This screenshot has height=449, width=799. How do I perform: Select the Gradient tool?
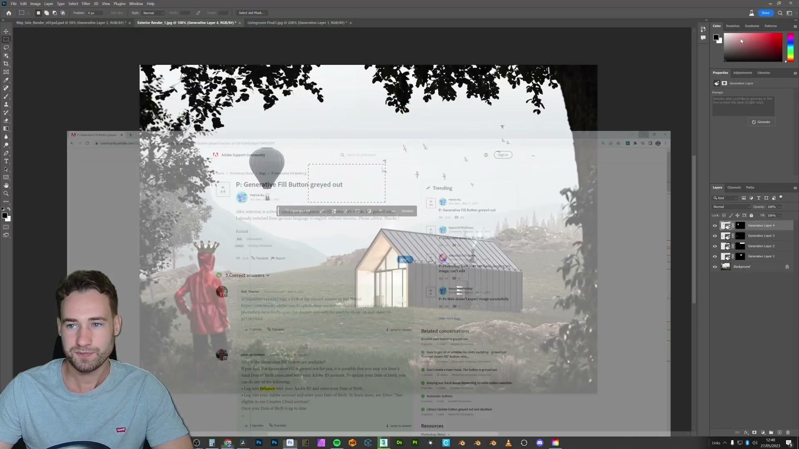coord(6,128)
